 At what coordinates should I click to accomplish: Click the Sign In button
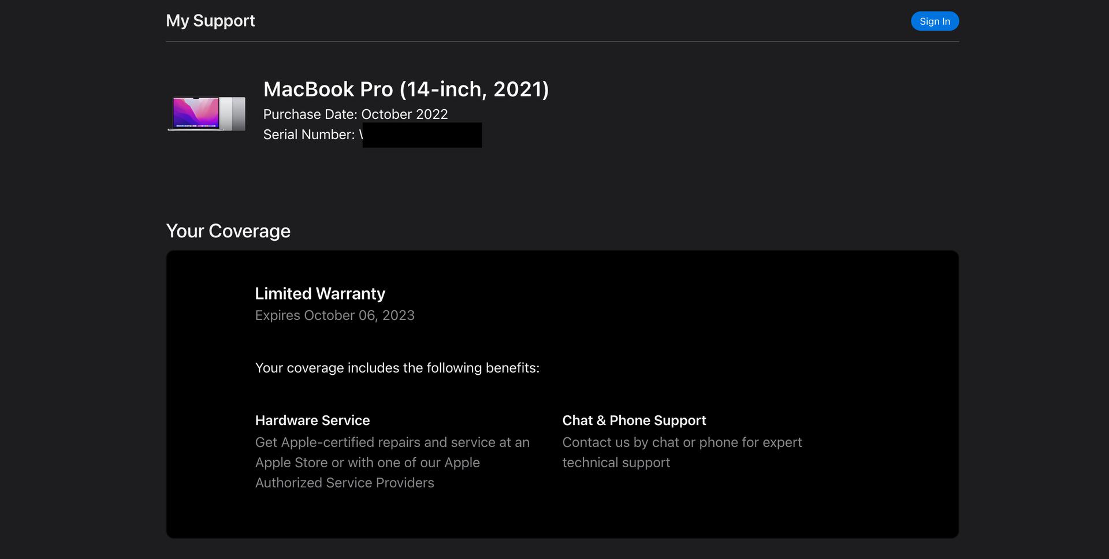(935, 21)
